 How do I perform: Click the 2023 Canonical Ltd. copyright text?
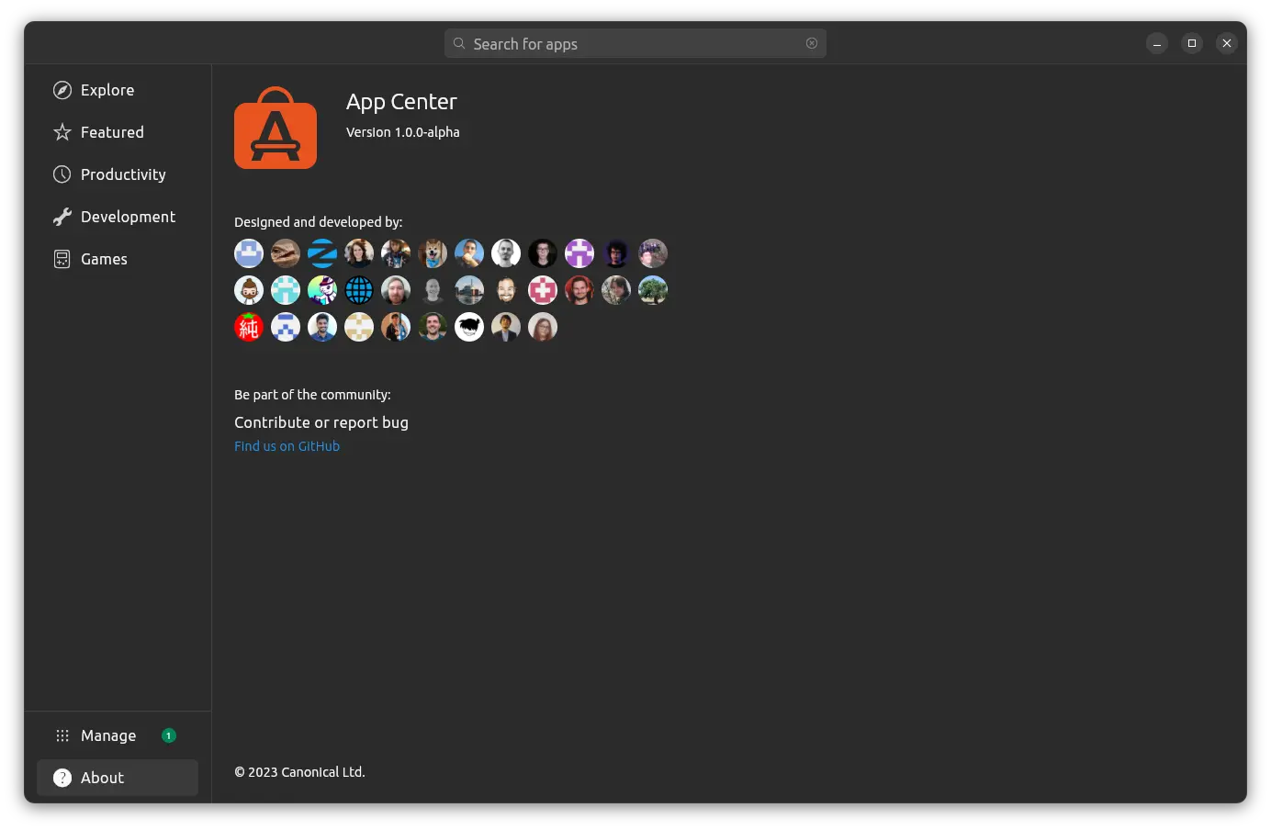(x=299, y=772)
